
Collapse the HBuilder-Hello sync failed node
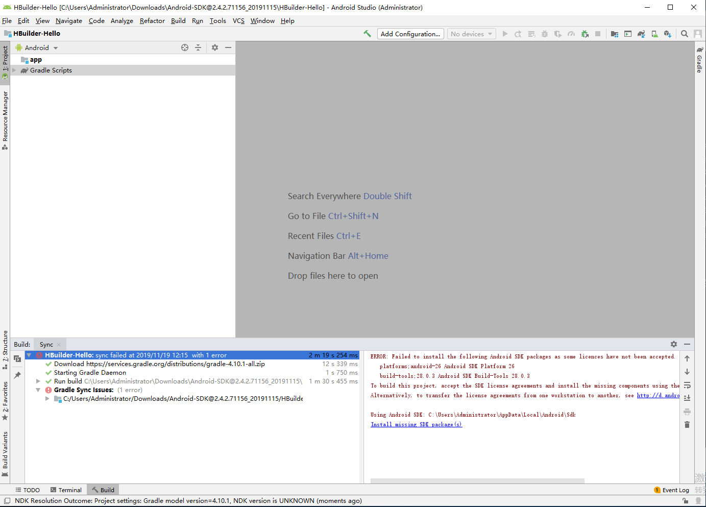(29, 355)
